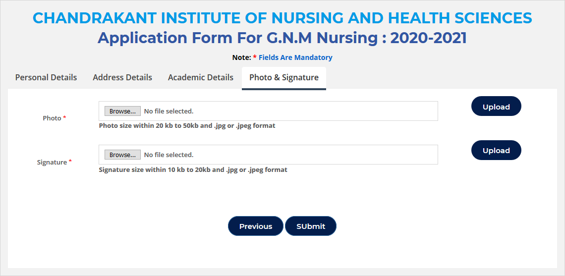The height and width of the screenshot is (276, 565).
Task: Click Browse button for the Photo field
Action: (122, 111)
